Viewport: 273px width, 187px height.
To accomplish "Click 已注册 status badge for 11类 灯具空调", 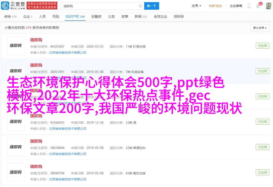I will coord(262,46).
